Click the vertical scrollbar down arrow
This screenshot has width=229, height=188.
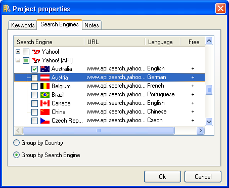coord(209,122)
